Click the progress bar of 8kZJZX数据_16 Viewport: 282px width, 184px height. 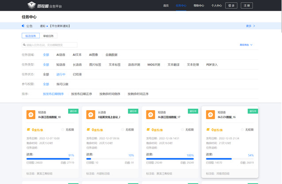[230, 158]
